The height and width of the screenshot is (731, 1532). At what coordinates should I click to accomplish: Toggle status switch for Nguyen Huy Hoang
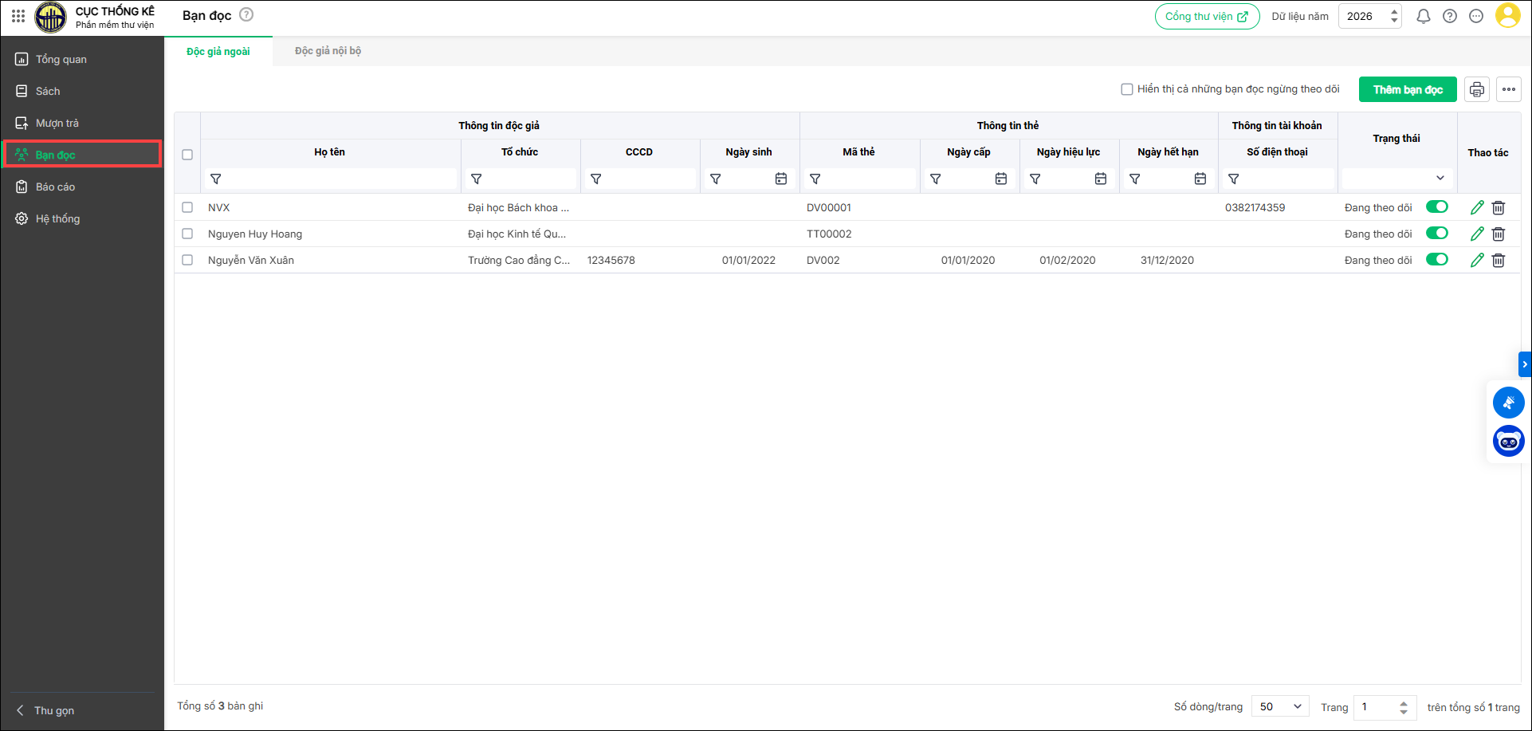pos(1436,234)
